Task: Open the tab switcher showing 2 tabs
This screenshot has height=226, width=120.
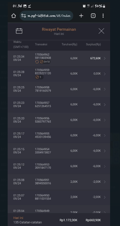Action: point(93,16)
